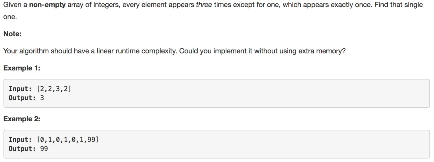The width and height of the screenshot is (434, 162).
Task: Click the word "one." on the second line
Action: 10,17
